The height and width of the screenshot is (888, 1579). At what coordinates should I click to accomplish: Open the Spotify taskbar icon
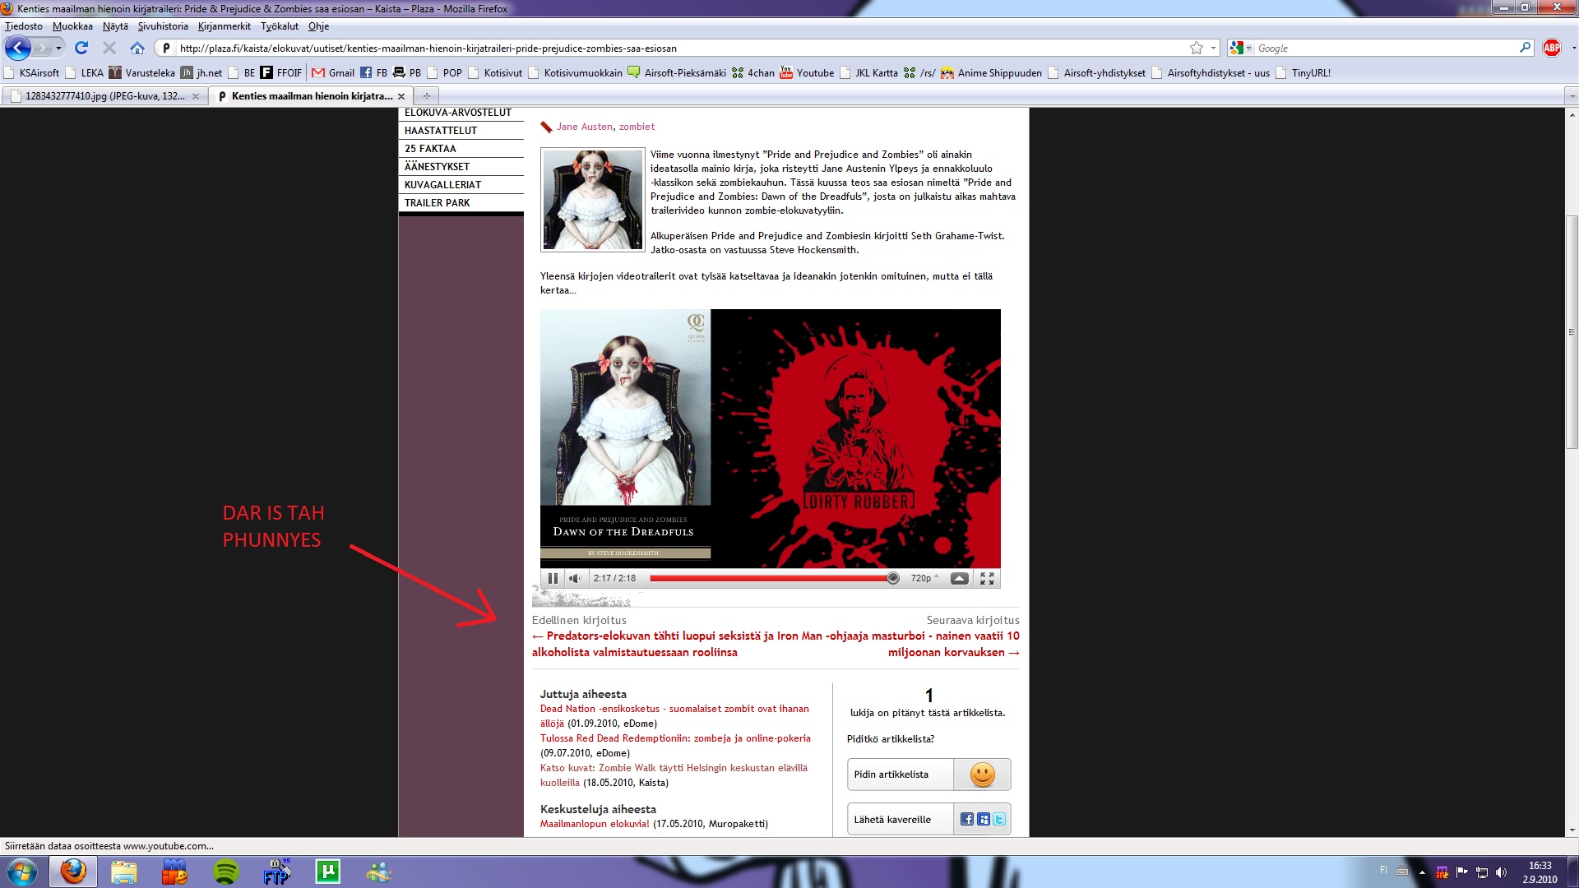pyautogui.click(x=225, y=872)
